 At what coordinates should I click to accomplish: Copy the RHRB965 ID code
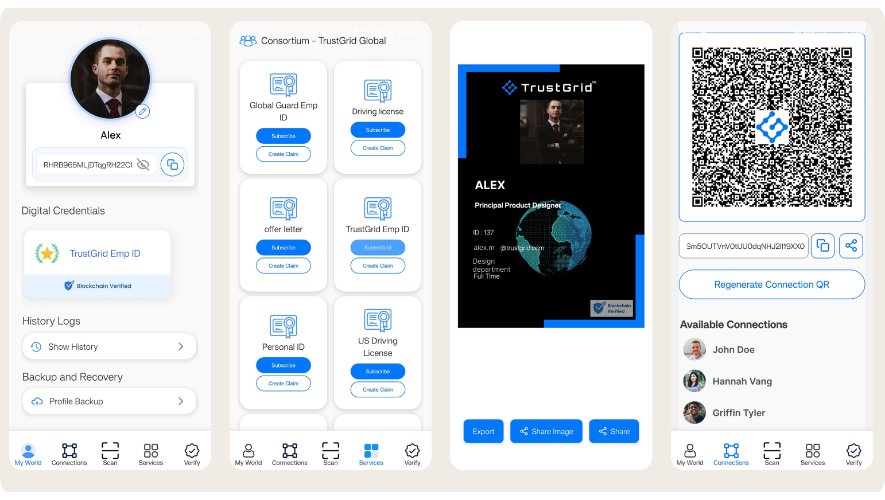tap(172, 165)
